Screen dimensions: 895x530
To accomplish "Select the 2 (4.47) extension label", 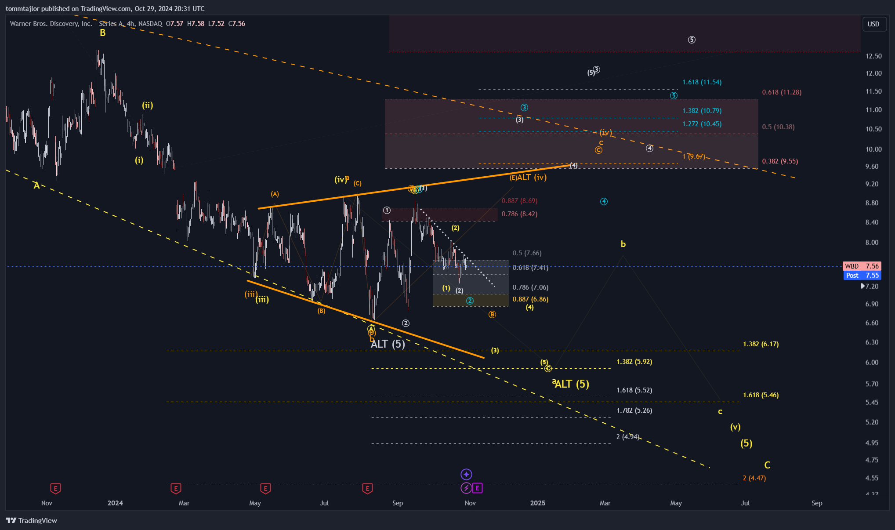I will point(754,478).
